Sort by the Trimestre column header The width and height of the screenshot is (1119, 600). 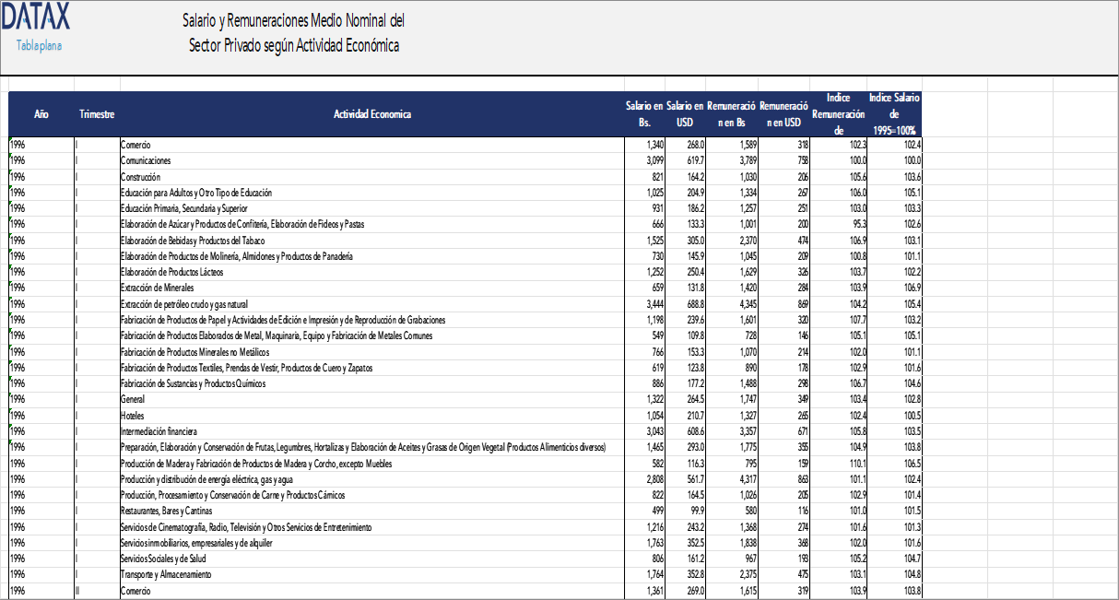click(x=96, y=113)
